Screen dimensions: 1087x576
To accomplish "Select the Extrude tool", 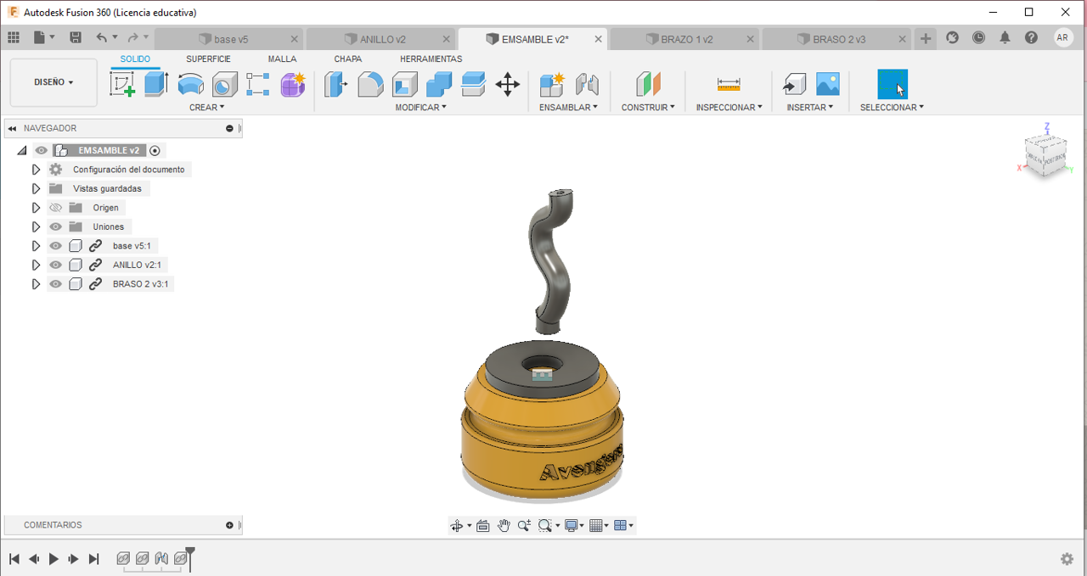I will (x=156, y=84).
